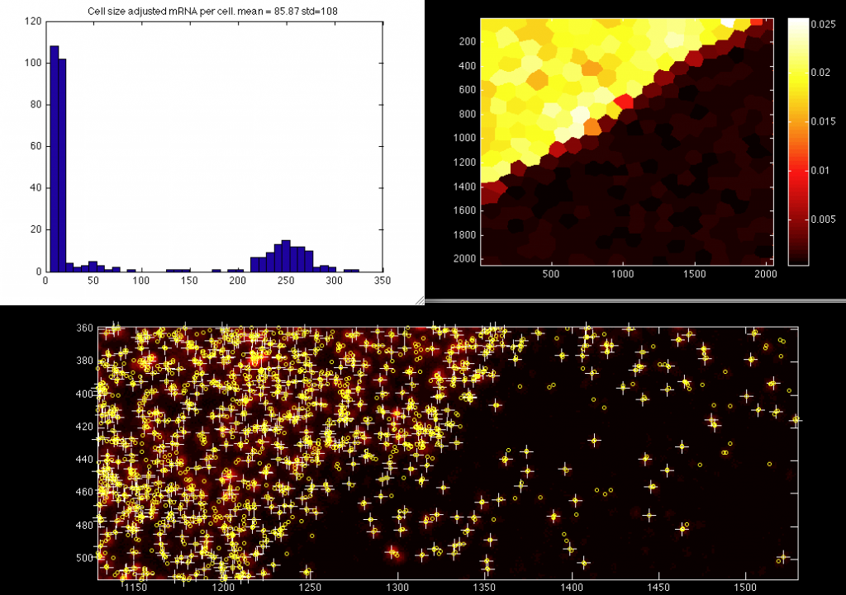Click the 350 tick label on histogram x-axis
The width and height of the screenshot is (846, 595).
(382, 281)
